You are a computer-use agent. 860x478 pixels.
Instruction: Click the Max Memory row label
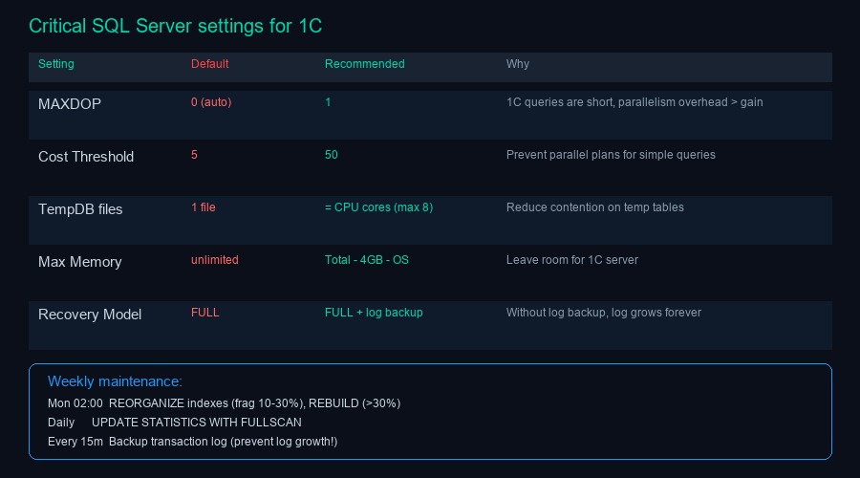click(x=79, y=262)
